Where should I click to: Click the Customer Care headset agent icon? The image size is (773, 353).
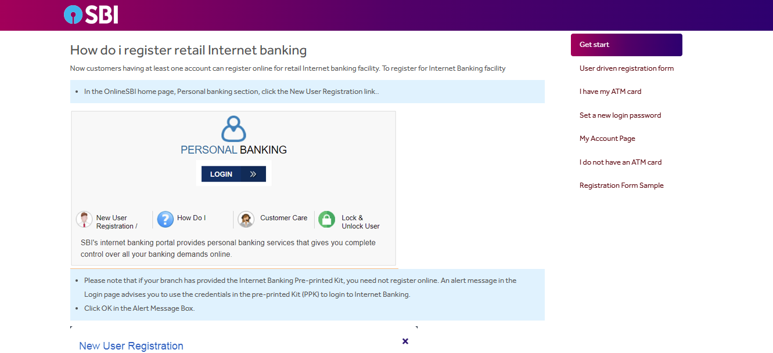pyautogui.click(x=246, y=219)
